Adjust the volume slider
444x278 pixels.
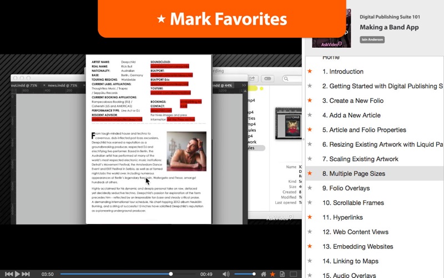[x=245, y=274]
